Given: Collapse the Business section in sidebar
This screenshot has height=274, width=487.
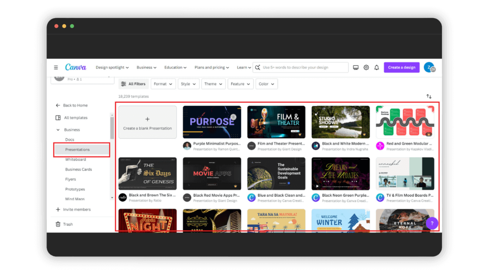Looking at the screenshot, I should point(58,130).
